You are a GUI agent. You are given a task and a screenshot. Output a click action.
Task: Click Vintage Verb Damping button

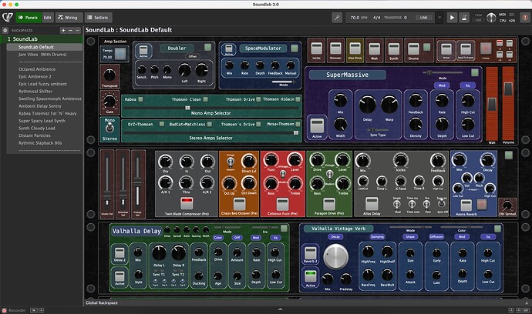coord(377,237)
